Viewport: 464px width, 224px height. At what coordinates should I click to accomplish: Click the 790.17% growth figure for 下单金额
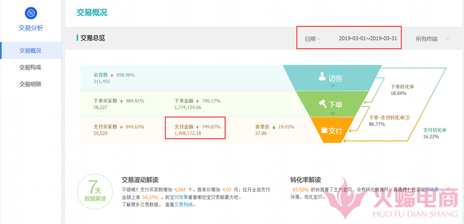[211, 101]
